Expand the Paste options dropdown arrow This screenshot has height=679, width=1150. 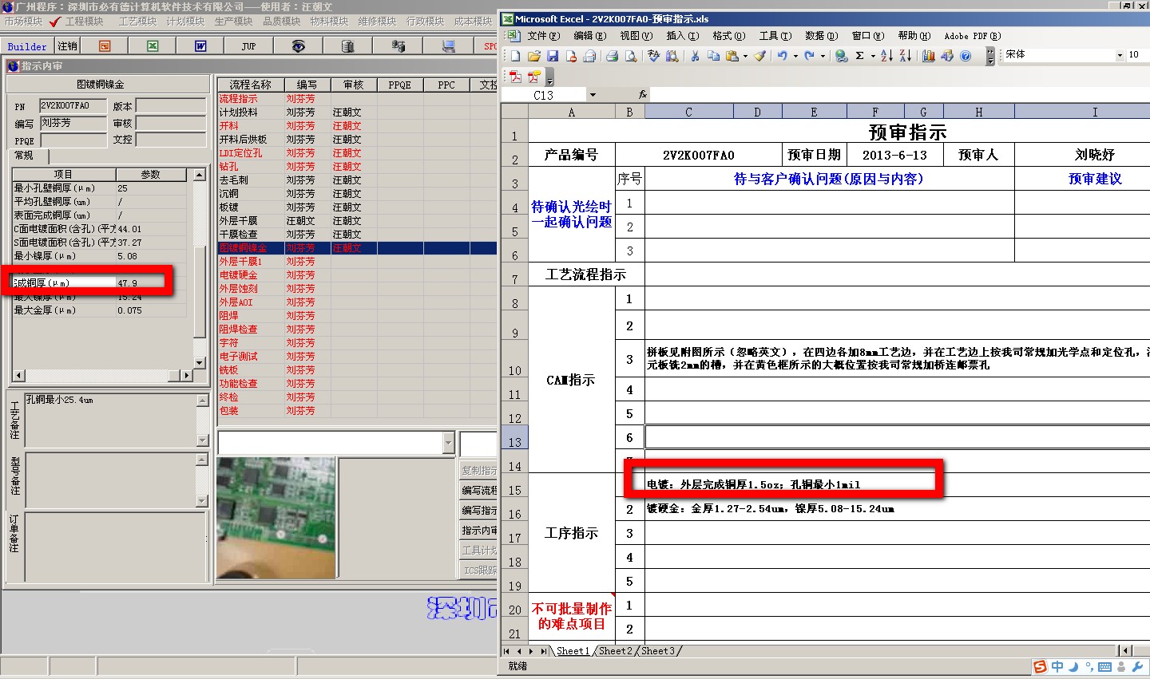745,56
